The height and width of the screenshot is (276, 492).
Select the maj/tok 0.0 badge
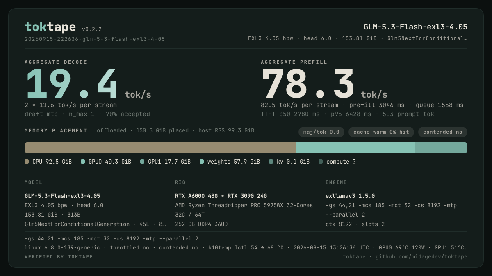(321, 132)
